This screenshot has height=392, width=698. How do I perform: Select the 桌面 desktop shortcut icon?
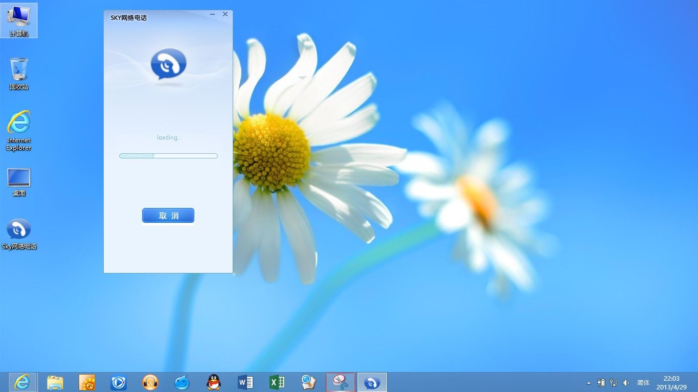[19, 182]
